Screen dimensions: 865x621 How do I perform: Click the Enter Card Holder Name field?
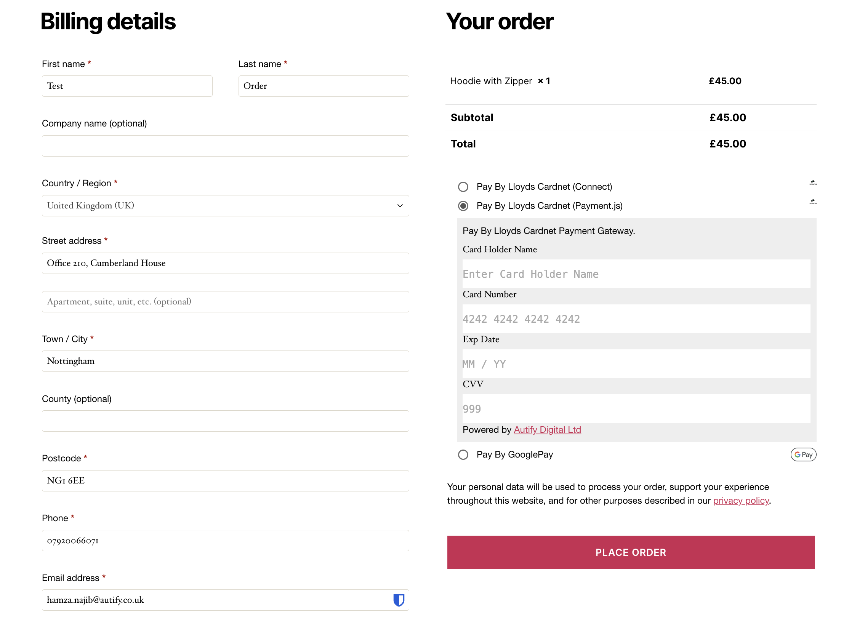coord(636,274)
